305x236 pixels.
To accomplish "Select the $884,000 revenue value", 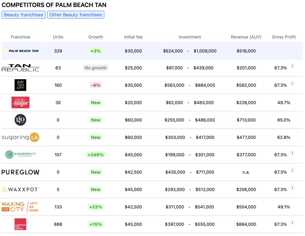I will pos(246,224).
